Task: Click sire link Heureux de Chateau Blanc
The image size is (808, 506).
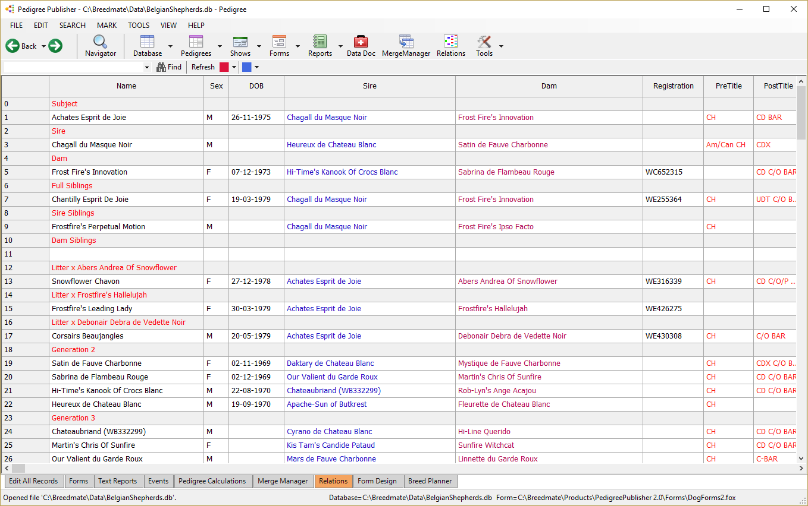Action: tap(331, 145)
